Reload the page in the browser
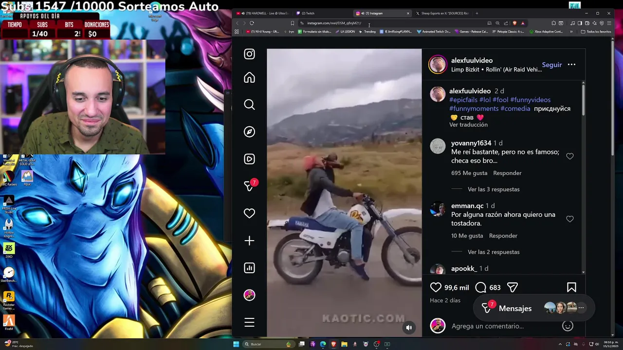 pos(252,23)
